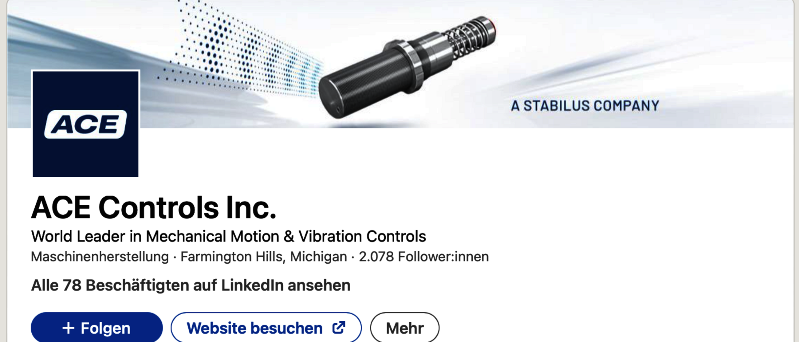Viewport: 799px width, 342px height.
Task: Open Website besuchen button
Action: 266,327
